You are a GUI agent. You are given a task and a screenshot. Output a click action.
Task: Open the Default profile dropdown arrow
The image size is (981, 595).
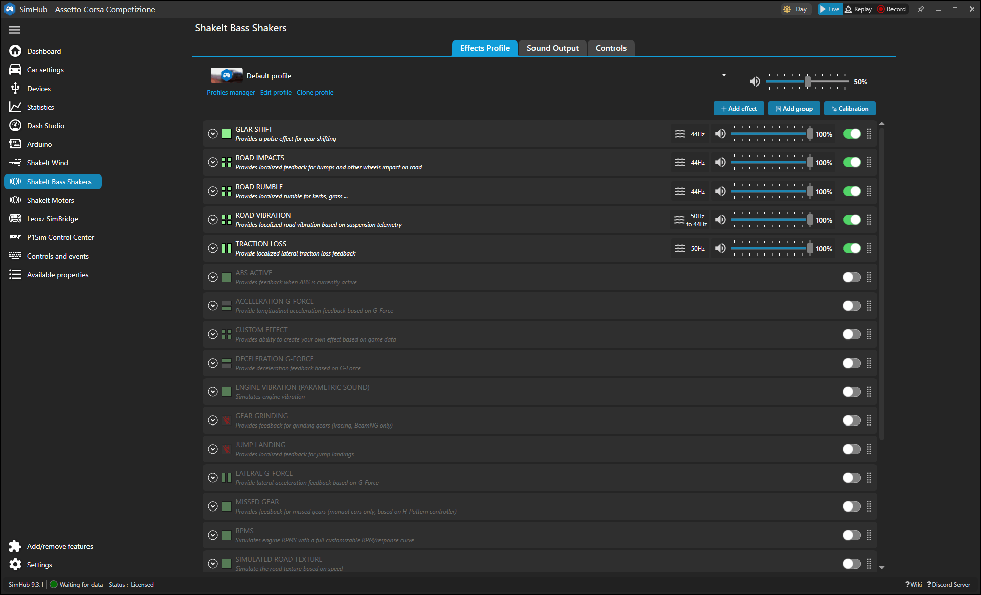tap(724, 76)
